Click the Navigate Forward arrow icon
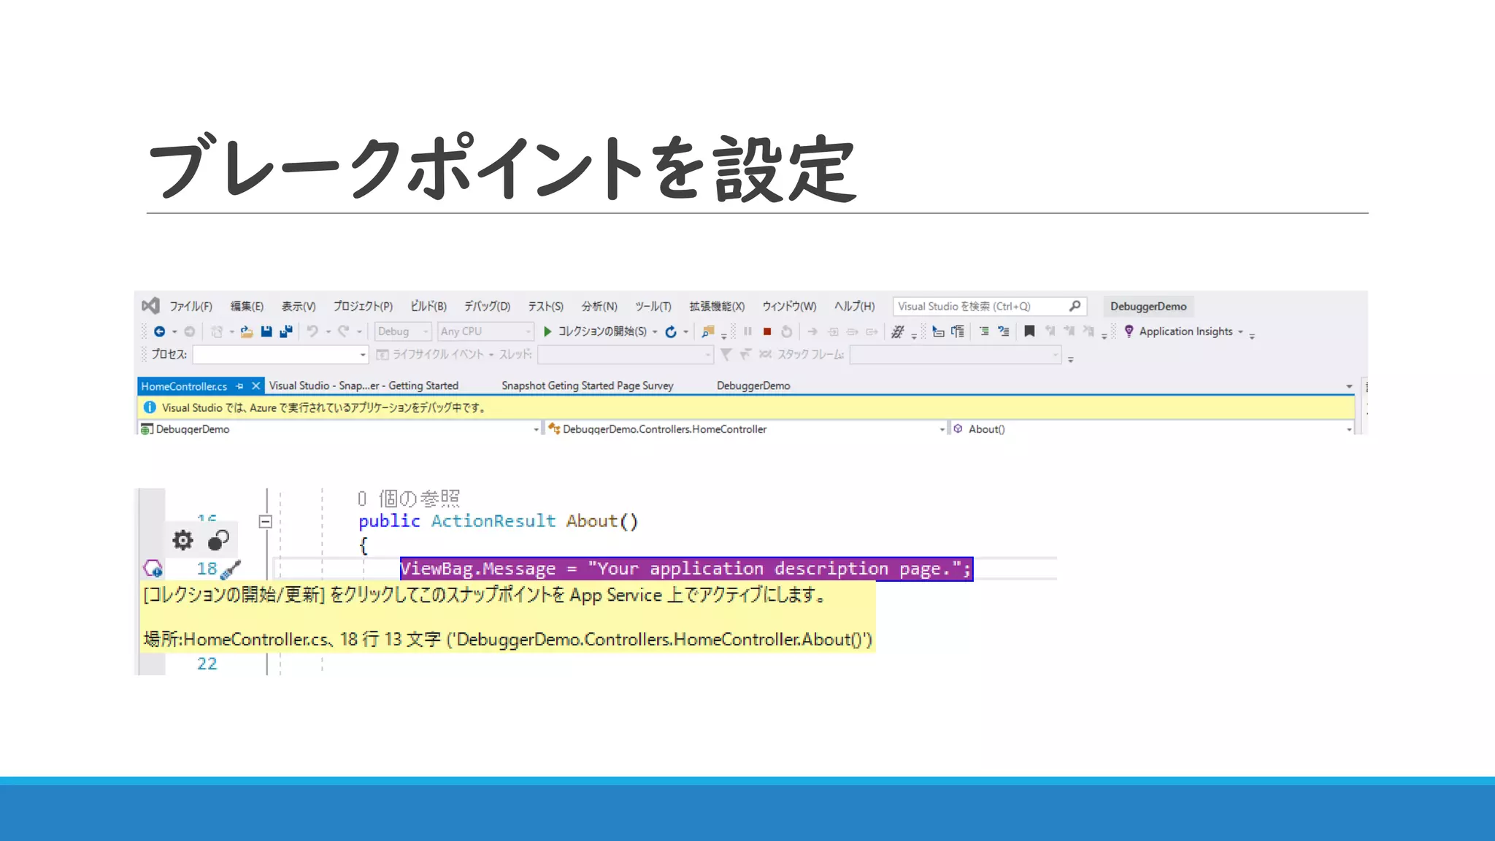 190,331
